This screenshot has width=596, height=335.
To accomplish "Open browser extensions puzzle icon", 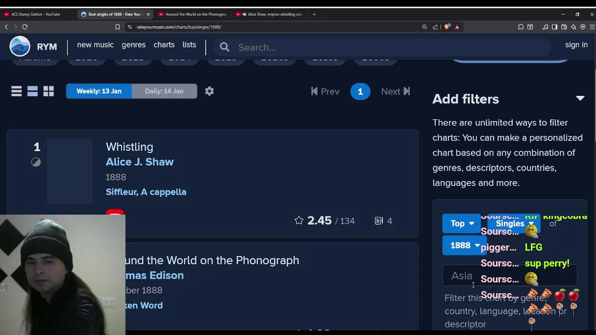I will (x=521, y=27).
